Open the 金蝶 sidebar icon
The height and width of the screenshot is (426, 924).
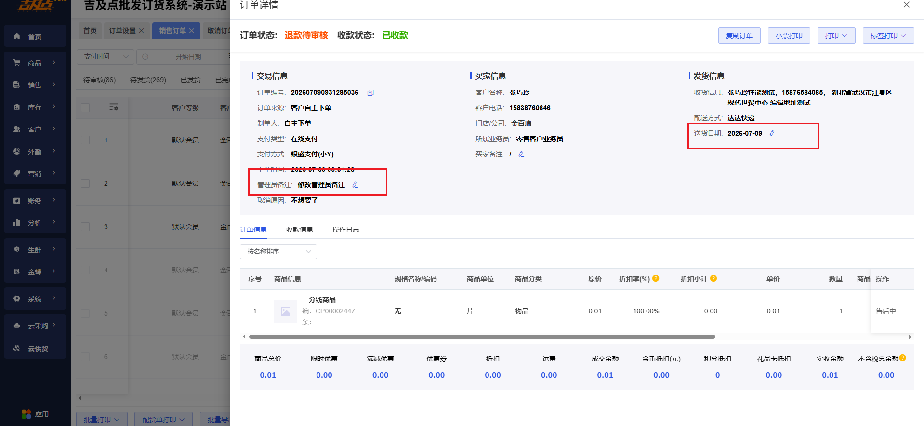tap(17, 271)
